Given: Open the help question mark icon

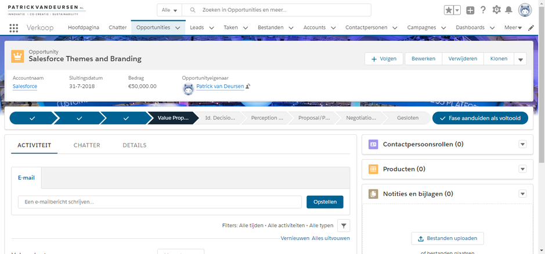Looking at the screenshot, I should 483,10.
